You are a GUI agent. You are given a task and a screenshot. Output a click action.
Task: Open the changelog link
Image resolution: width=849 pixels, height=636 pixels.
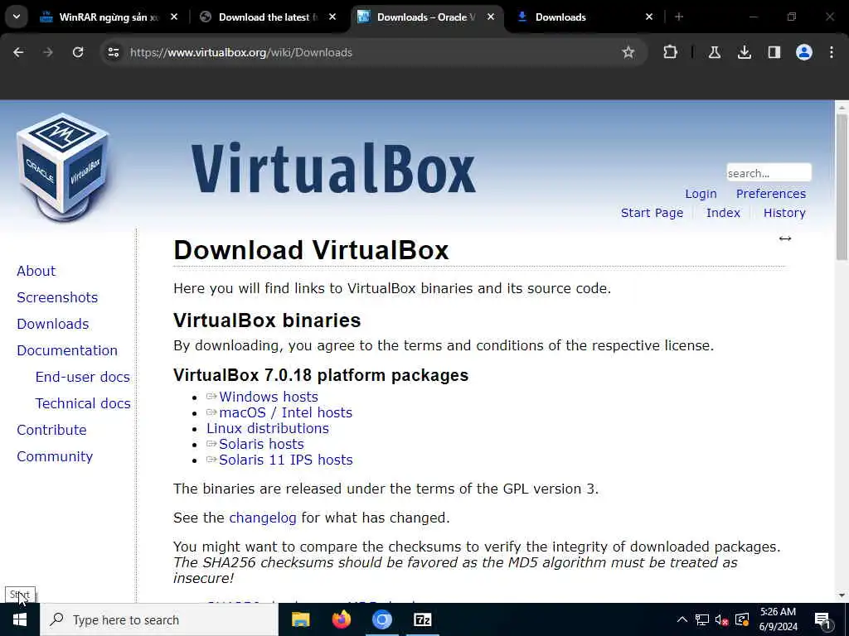coord(263,518)
